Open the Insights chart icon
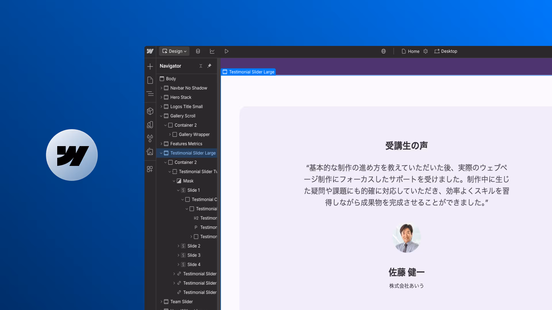This screenshot has width=552, height=310. pos(212,51)
